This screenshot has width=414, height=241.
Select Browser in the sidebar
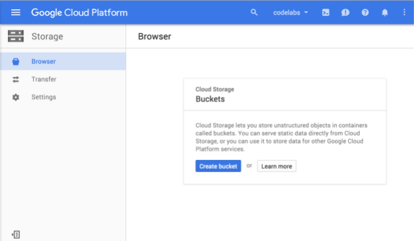click(63, 62)
